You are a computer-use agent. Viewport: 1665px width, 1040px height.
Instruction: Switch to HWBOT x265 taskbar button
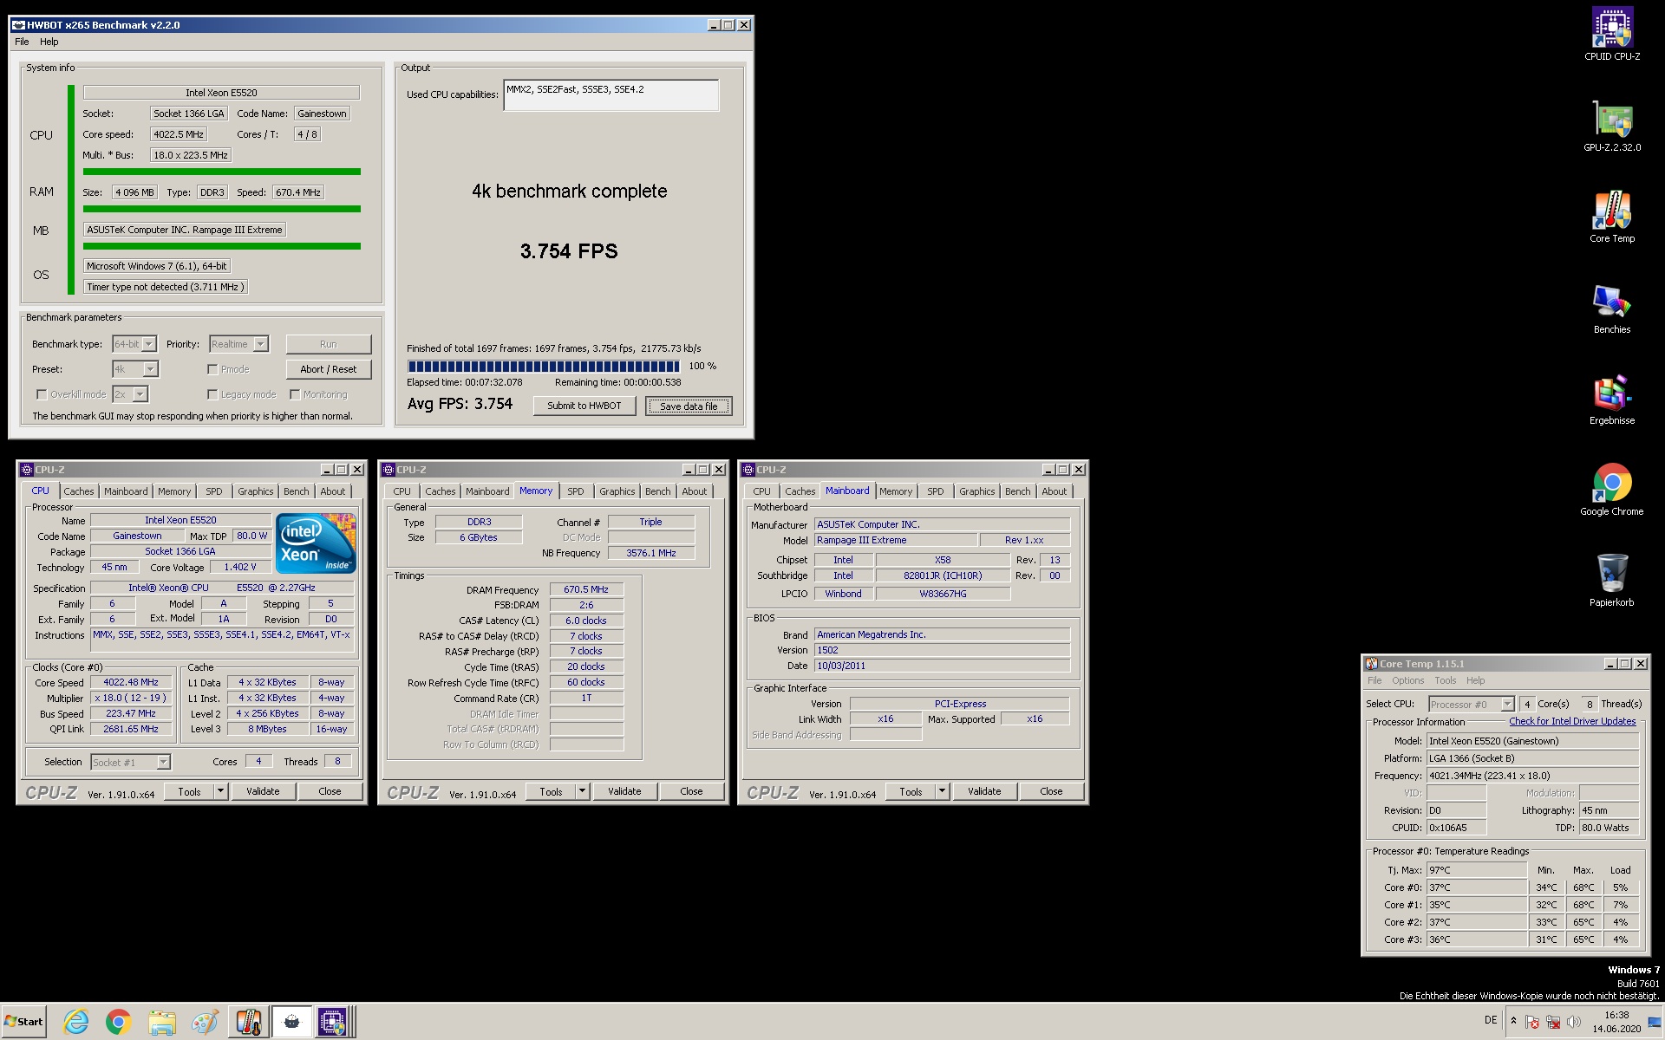[291, 1022]
